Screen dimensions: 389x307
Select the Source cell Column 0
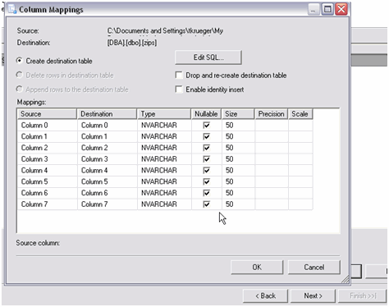[48, 126]
